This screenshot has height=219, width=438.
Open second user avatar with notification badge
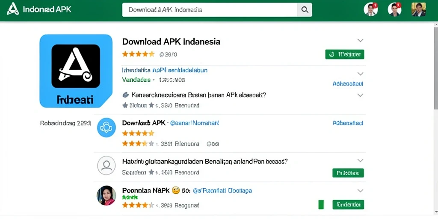(395, 9)
